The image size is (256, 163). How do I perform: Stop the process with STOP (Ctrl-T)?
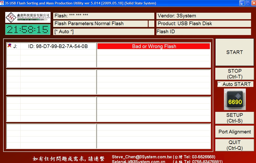235,74
